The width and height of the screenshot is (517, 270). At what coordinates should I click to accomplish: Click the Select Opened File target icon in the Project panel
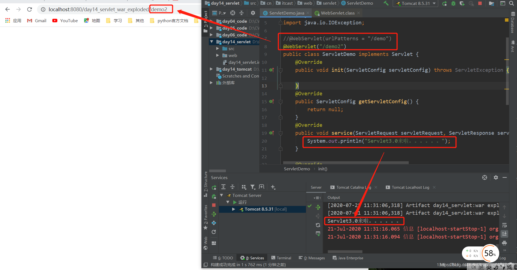click(x=233, y=13)
